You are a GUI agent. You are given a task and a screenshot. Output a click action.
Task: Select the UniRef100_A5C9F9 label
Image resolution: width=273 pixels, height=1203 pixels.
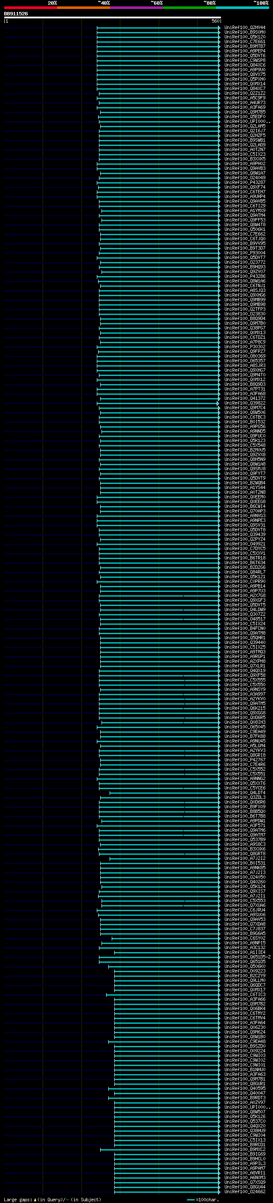click(x=245, y=98)
